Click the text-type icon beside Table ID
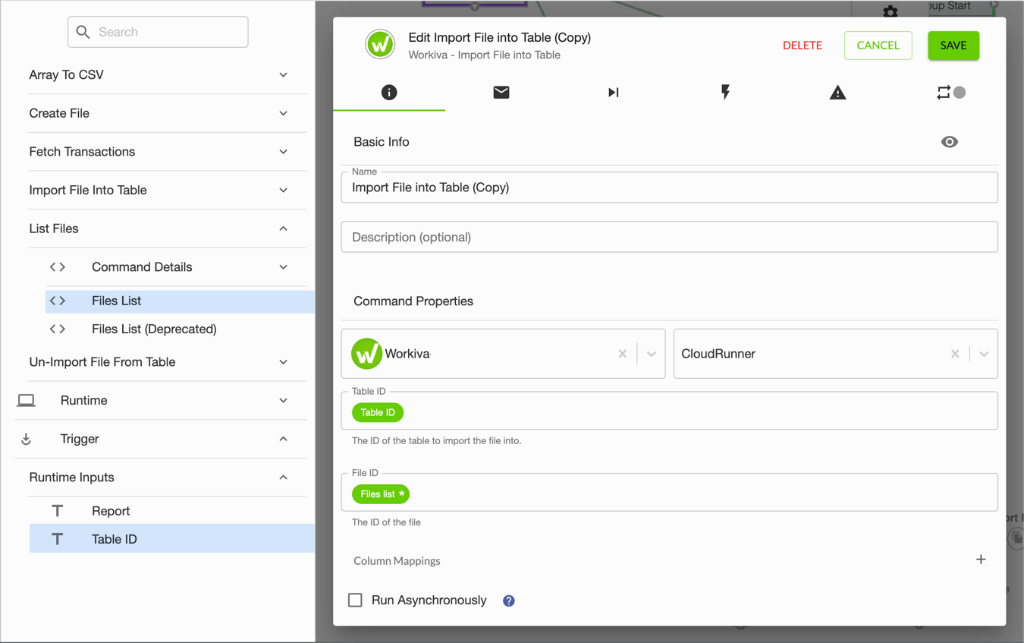 tap(58, 539)
